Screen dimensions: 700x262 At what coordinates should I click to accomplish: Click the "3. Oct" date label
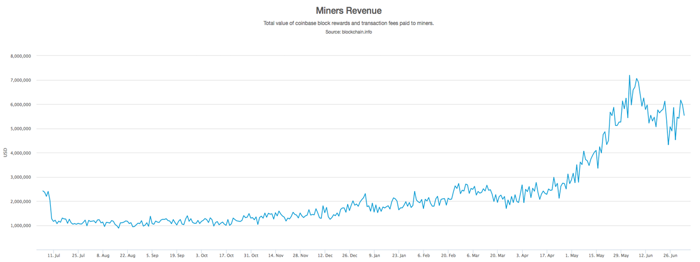pos(202,255)
